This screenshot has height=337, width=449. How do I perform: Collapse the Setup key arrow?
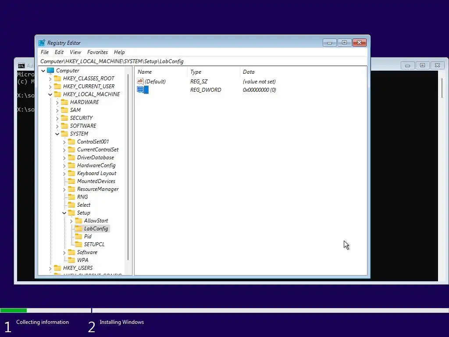click(x=64, y=213)
